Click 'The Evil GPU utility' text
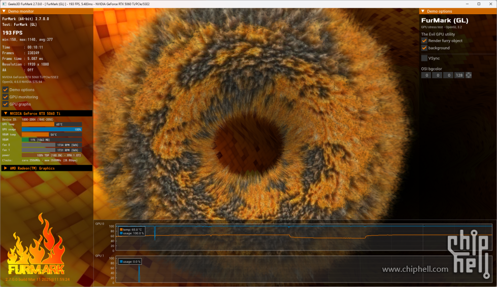 438,34
